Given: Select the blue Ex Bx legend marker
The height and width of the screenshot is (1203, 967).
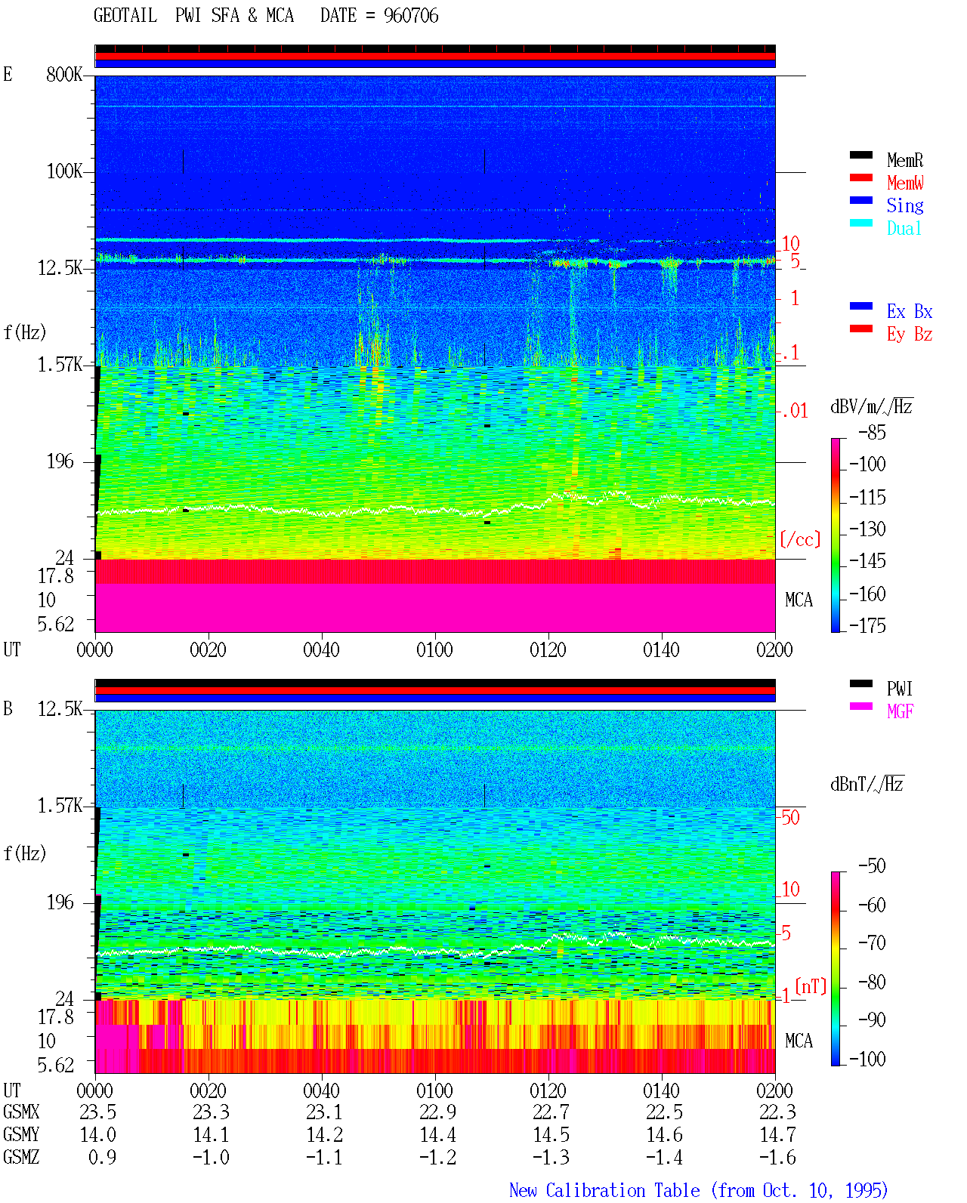Looking at the screenshot, I should (861, 306).
